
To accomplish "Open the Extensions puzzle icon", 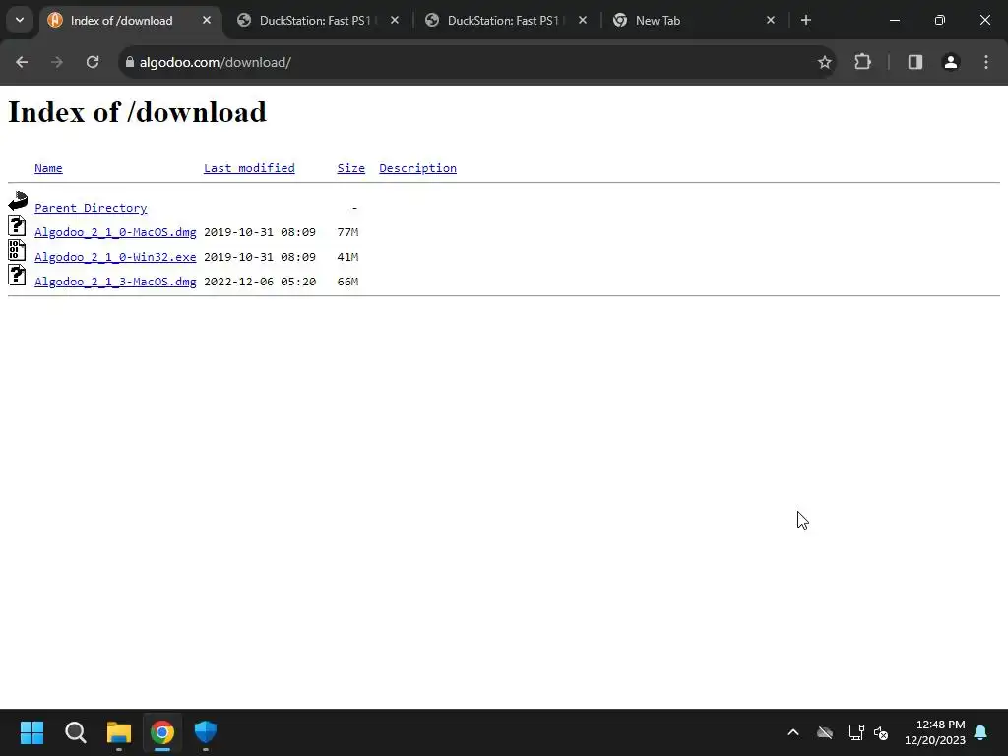I will coord(862,62).
